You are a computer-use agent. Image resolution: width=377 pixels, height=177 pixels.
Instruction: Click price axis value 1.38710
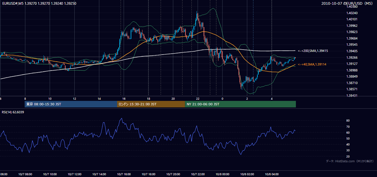[x=353, y=83]
